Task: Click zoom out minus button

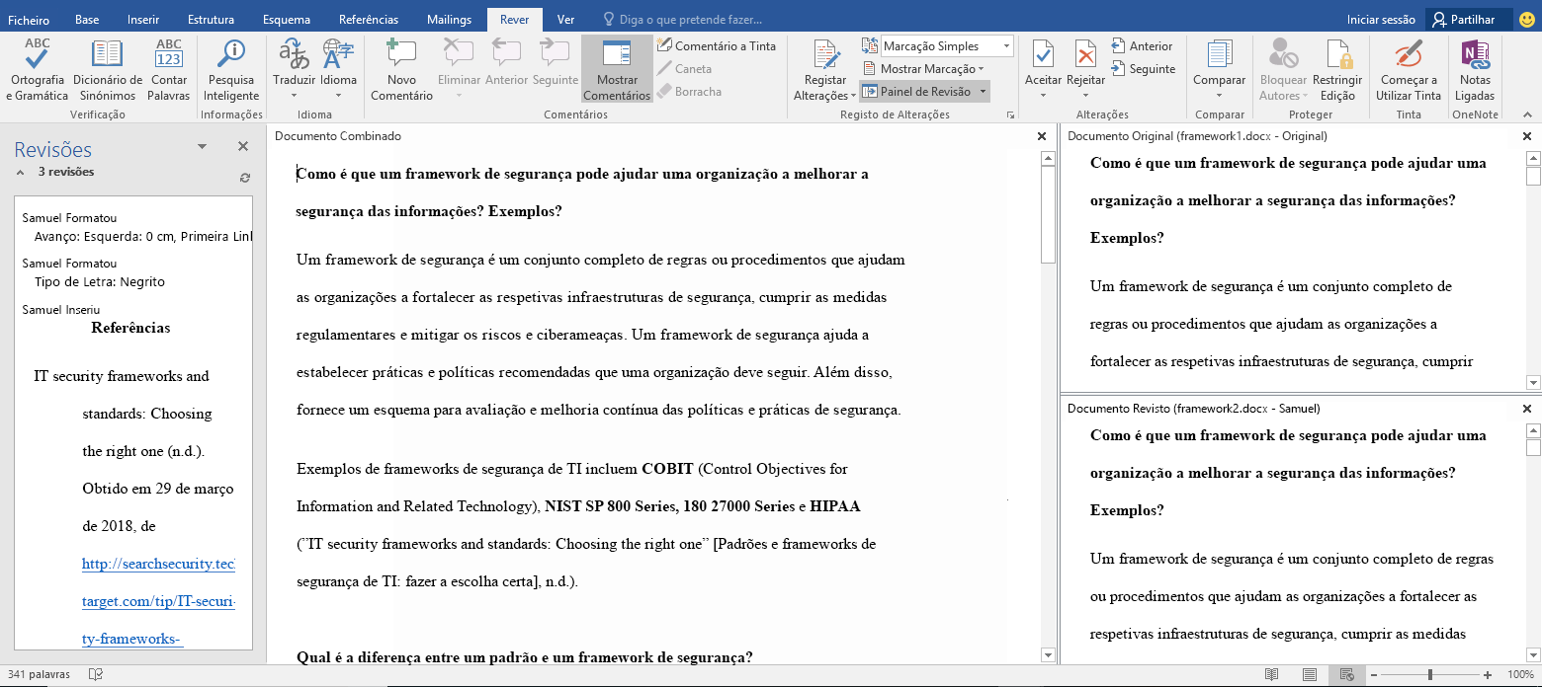Action: pyautogui.click(x=1374, y=674)
